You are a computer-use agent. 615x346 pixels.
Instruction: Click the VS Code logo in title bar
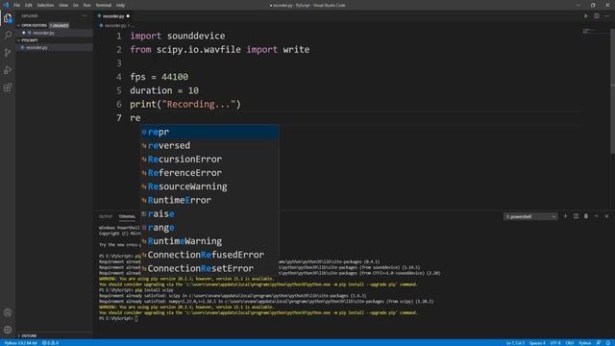click(x=6, y=5)
